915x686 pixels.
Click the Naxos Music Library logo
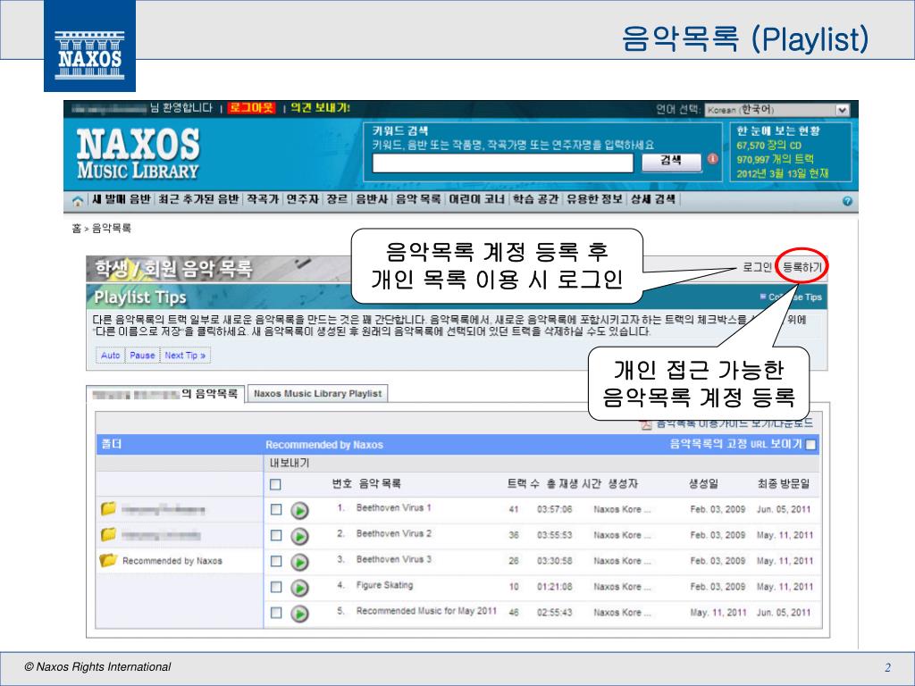(x=139, y=154)
